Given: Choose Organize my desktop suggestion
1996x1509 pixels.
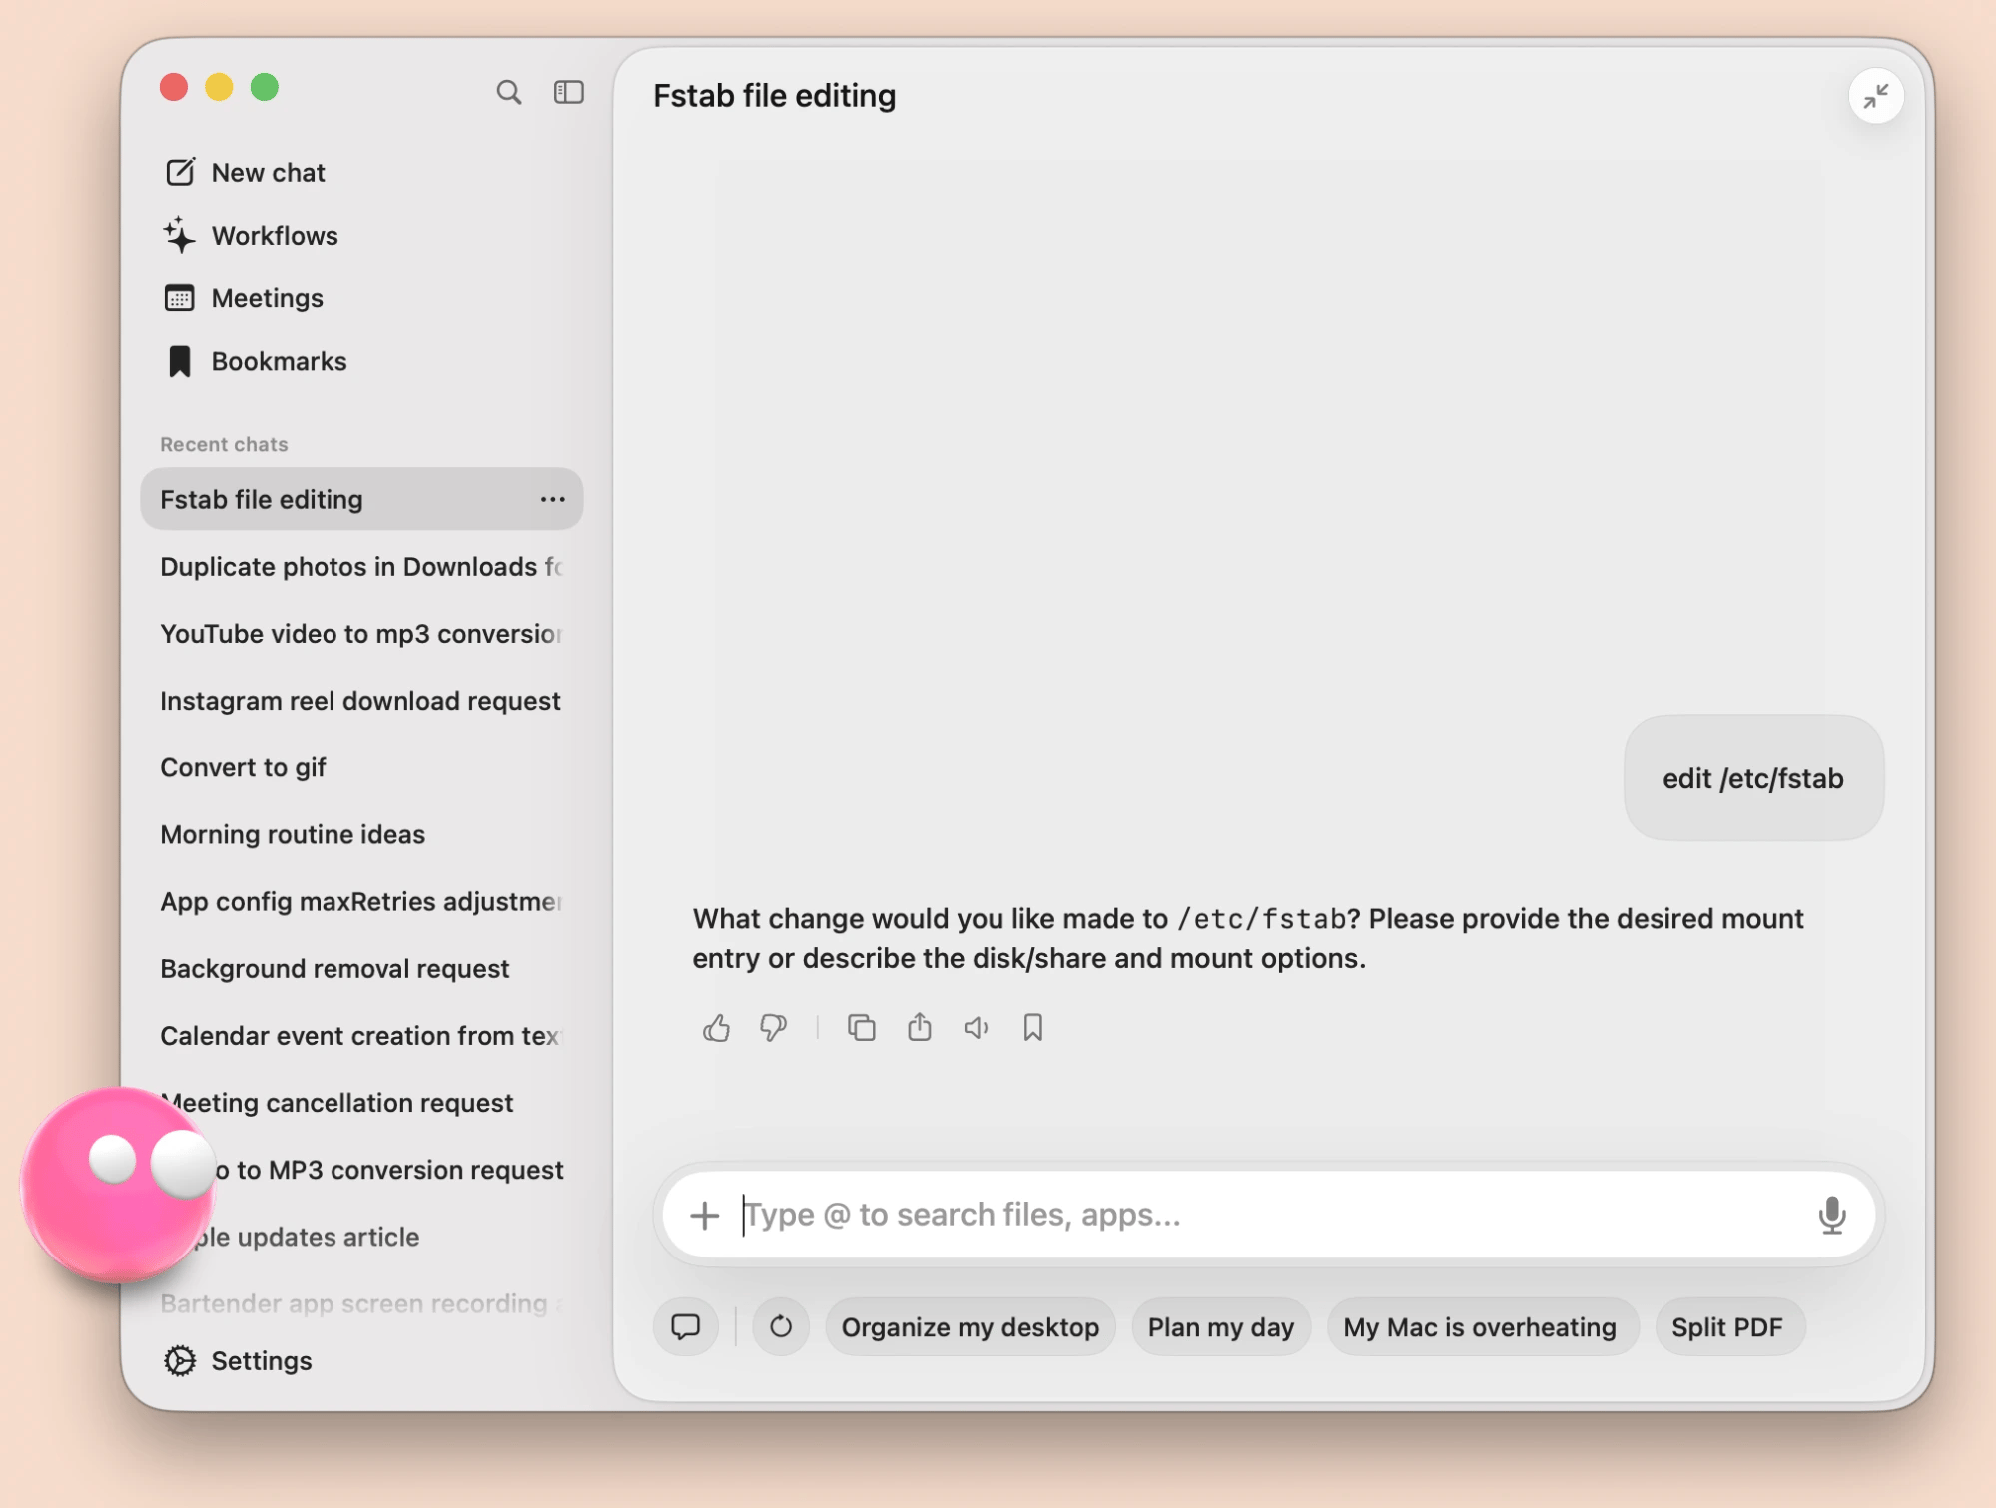Looking at the screenshot, I should pos(970,1326).
